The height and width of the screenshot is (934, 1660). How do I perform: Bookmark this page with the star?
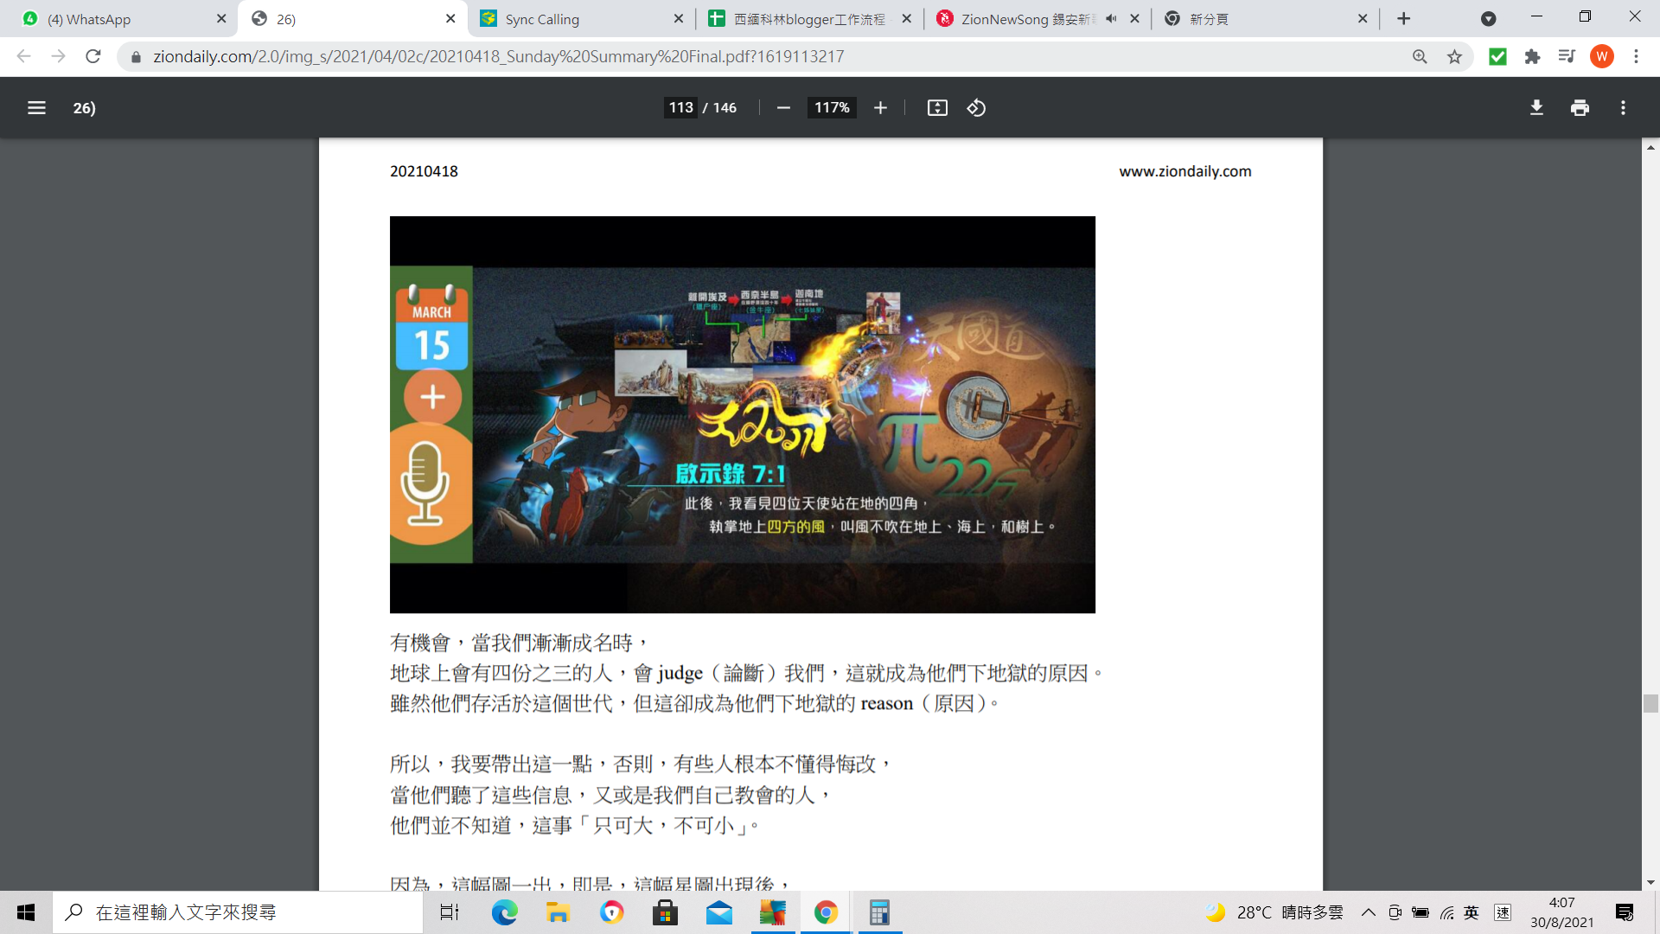tap(1454, 56)
